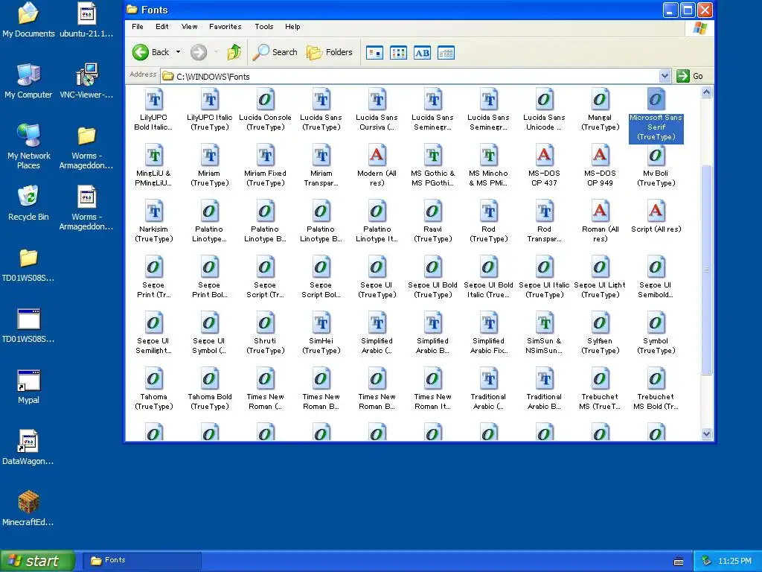Image resolution: width=762 pixels, height=572 pixels.
Task: Open the Edit menu
Action: point(161,27)
